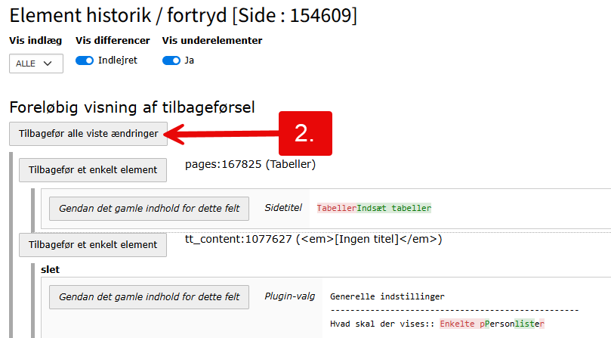Click the 'Plugin-valg' field name
611x338 pixels.
click(289, 296)
